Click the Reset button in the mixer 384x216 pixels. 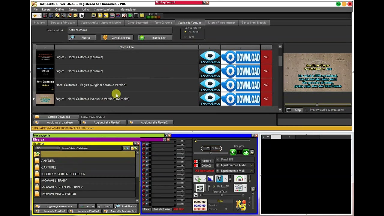click(x=147, y=209)
